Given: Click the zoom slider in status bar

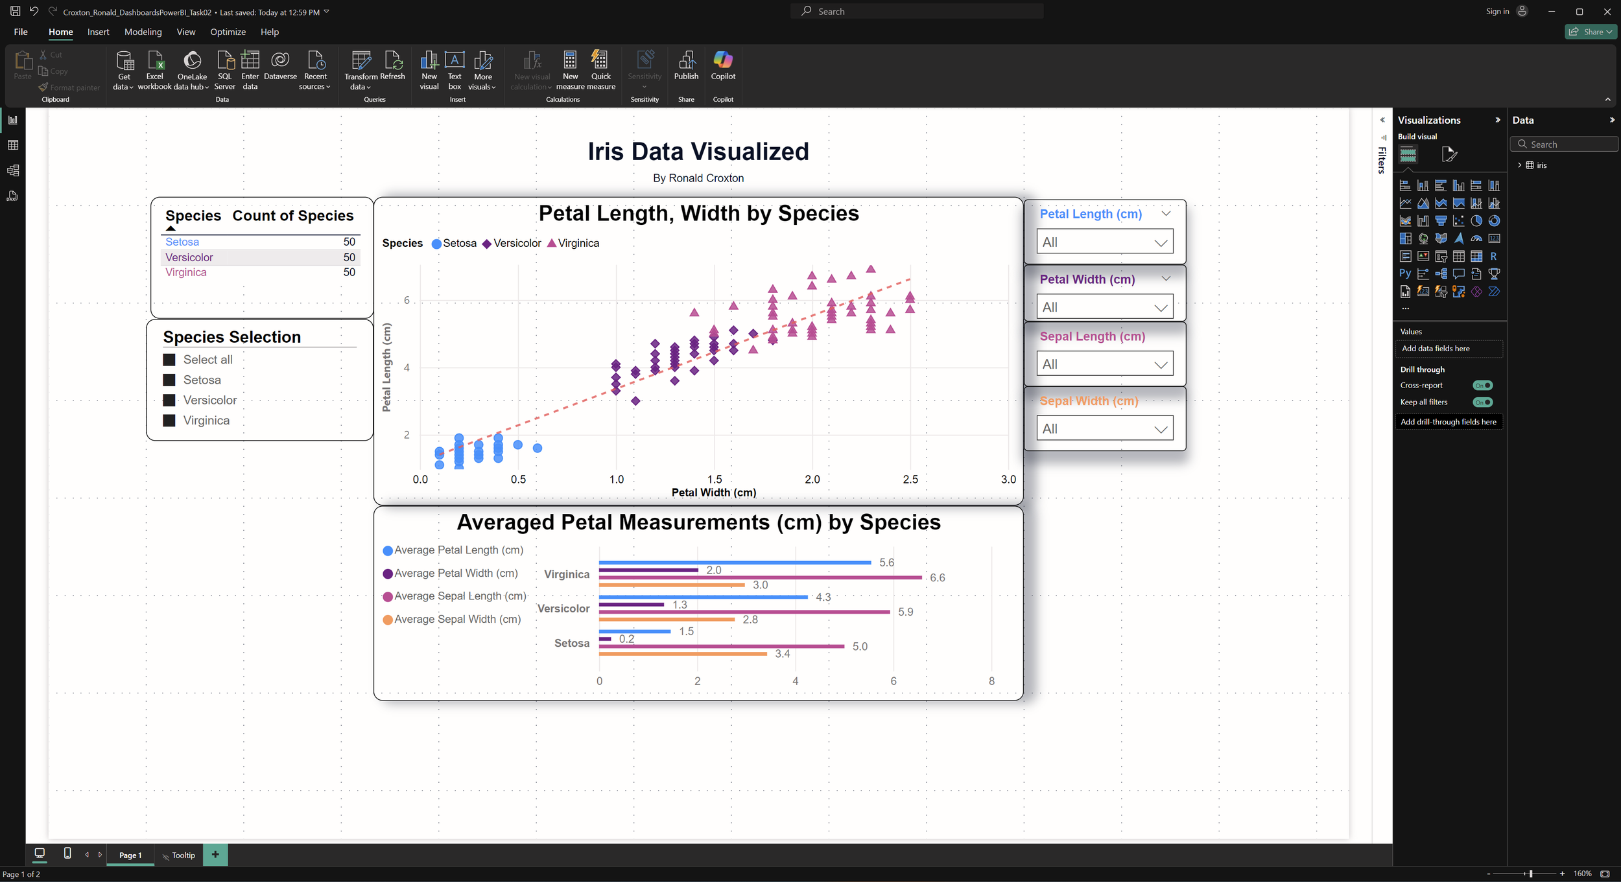Looking at the screenshot, I should pyautogui.click(x=1531, y=874).
